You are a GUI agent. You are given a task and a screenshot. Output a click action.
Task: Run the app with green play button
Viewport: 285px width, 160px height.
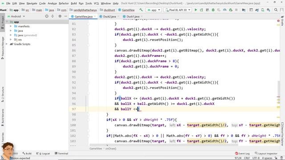click(x=196, y=10)
